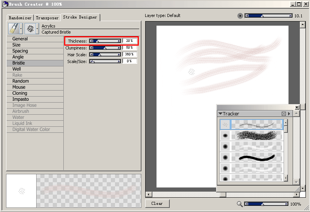This screenshot has height=212, width=310.
Task: Click the brush dab preview thumbnail
Action: (21, 191)
